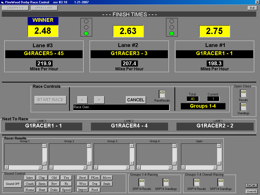The height and width of the screenshot is (195, 260).
Task: Play the Fred sound
Action: (95, 190)
